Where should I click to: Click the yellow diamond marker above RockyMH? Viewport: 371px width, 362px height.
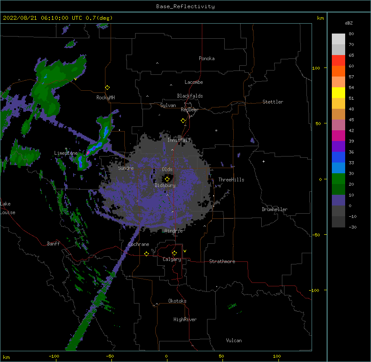coord(108,88)
